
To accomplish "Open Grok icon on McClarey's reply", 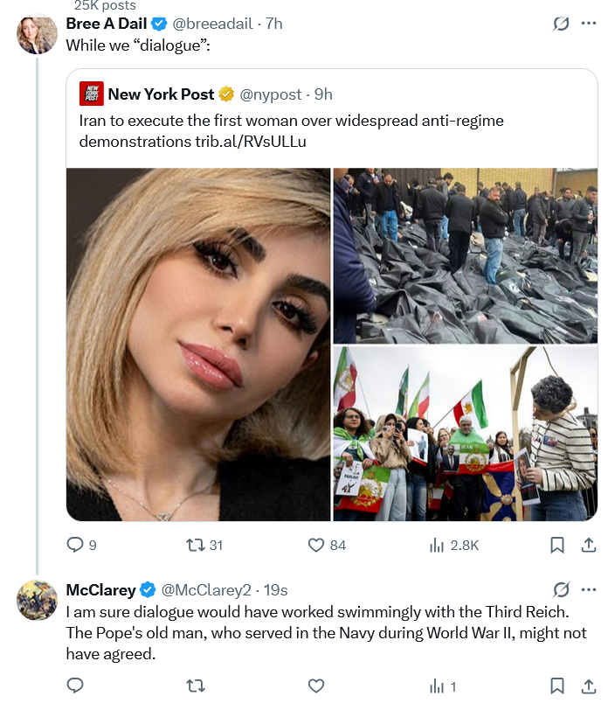I will coord(562,589).
